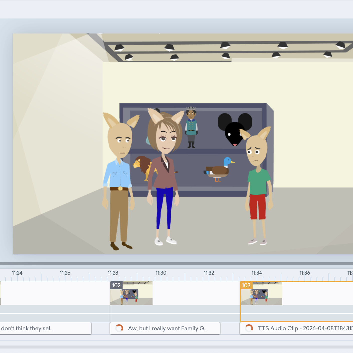Screen dimensions: 353x353
Task: Jump to 11:26 on the timeline ruler
Action: click(65, 273)
